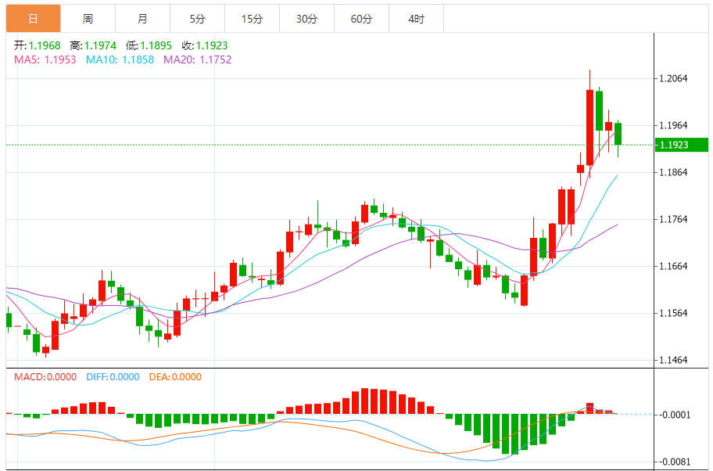Choose the 30分 interval tab
The width and height of the screenshot is (713, 471).
click(x=306, y=19)
